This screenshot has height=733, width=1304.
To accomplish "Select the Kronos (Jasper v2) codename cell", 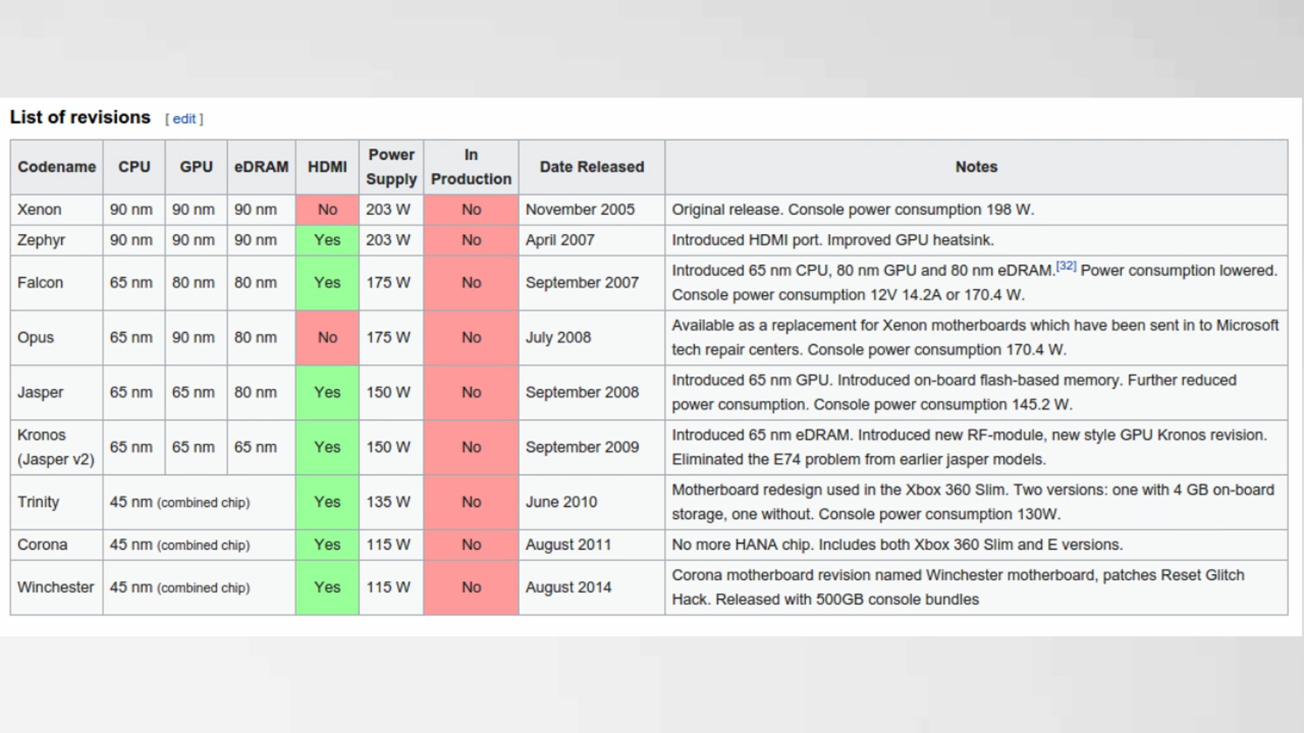I will 55,447.
